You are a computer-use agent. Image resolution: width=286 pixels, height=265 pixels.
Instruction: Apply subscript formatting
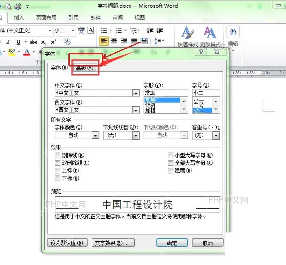tap(44, 42)
